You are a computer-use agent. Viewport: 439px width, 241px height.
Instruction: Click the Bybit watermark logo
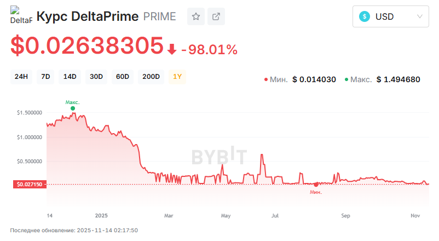pyautogui.click(x=219, y=157)
